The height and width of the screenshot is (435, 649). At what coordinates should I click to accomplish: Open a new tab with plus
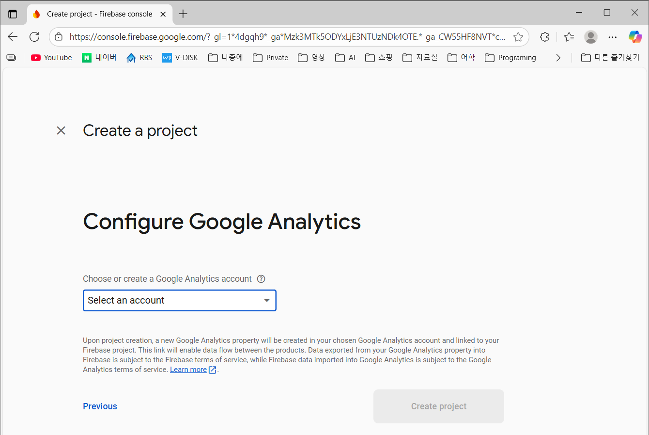tap(183, 14)
